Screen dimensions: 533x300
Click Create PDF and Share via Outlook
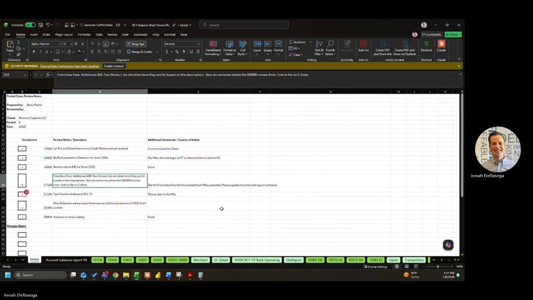[404, 48]
